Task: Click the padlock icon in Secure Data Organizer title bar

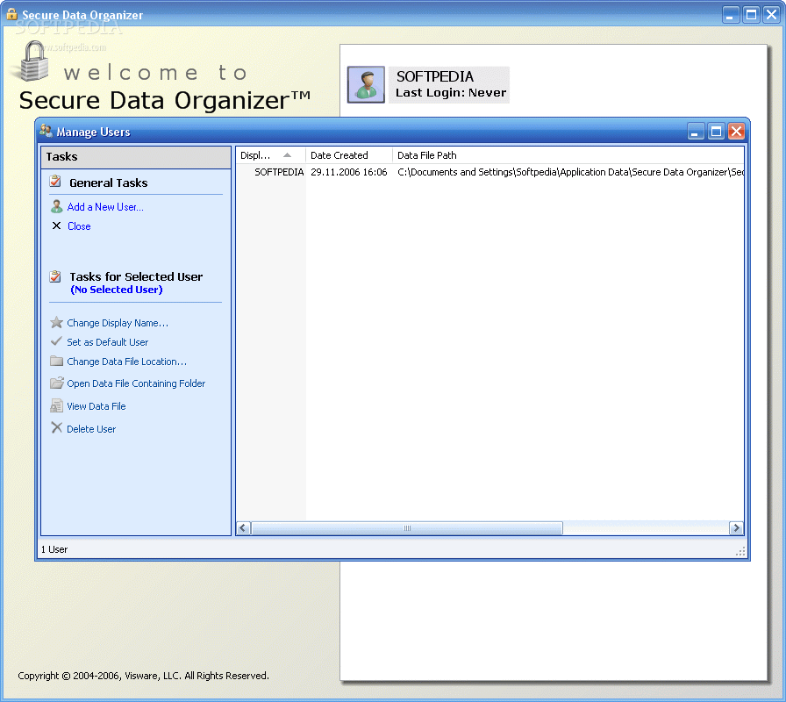Action: [11, 14]
